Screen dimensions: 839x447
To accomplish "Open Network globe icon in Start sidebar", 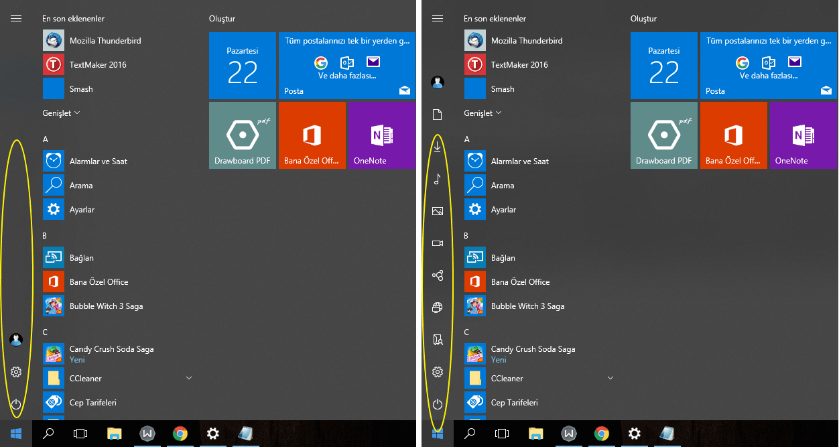I will [x=438, y=307].
